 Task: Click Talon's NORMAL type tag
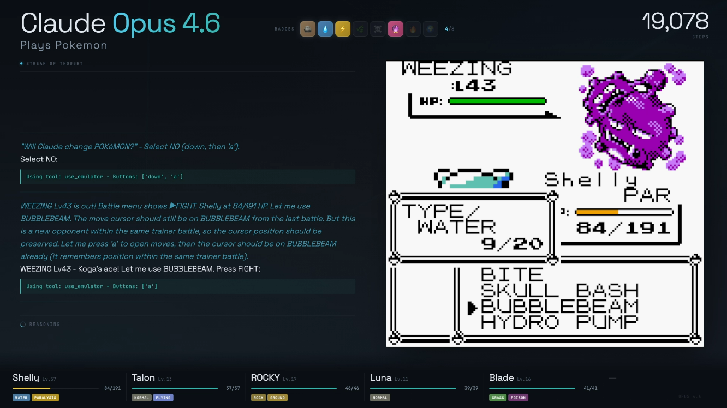[142, 398]
